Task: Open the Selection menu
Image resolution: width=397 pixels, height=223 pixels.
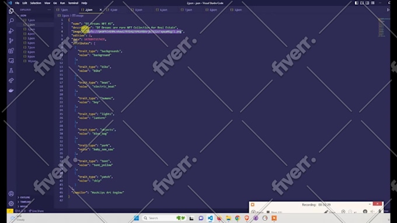Action: [x=36, y=3]
